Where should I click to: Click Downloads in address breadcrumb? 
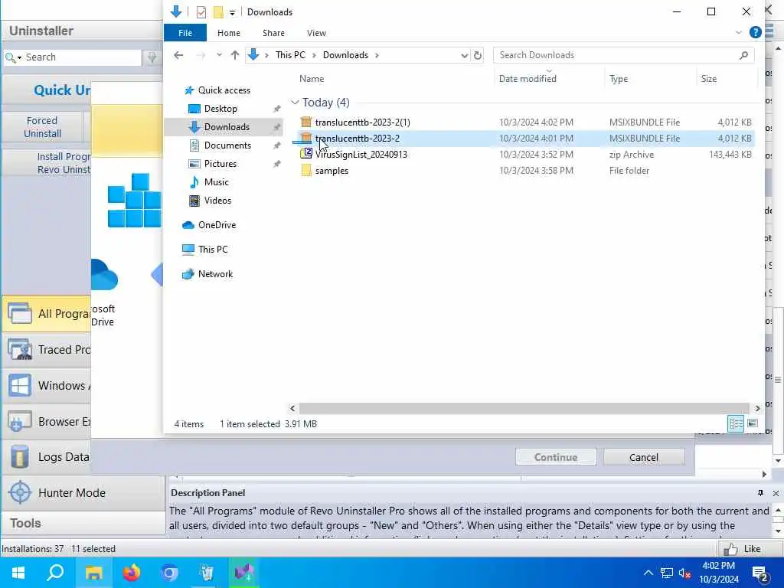pos(345,55)
